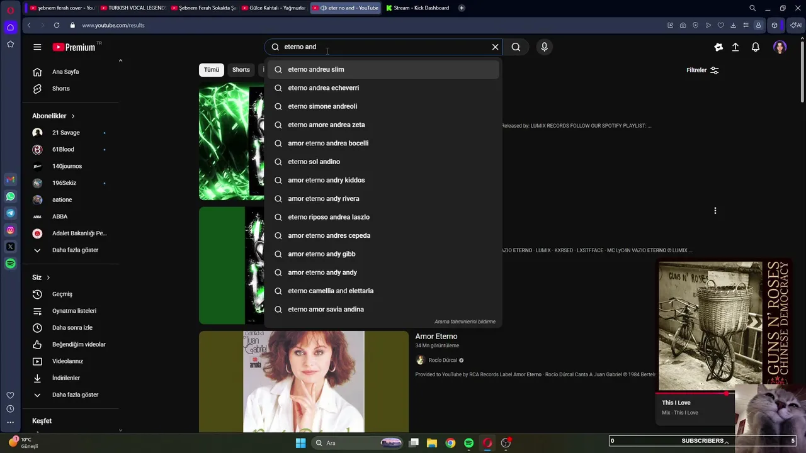Open the Amor Eterno video thumbnail
This screenshot has width=806, height=453.
click(304, 381)
